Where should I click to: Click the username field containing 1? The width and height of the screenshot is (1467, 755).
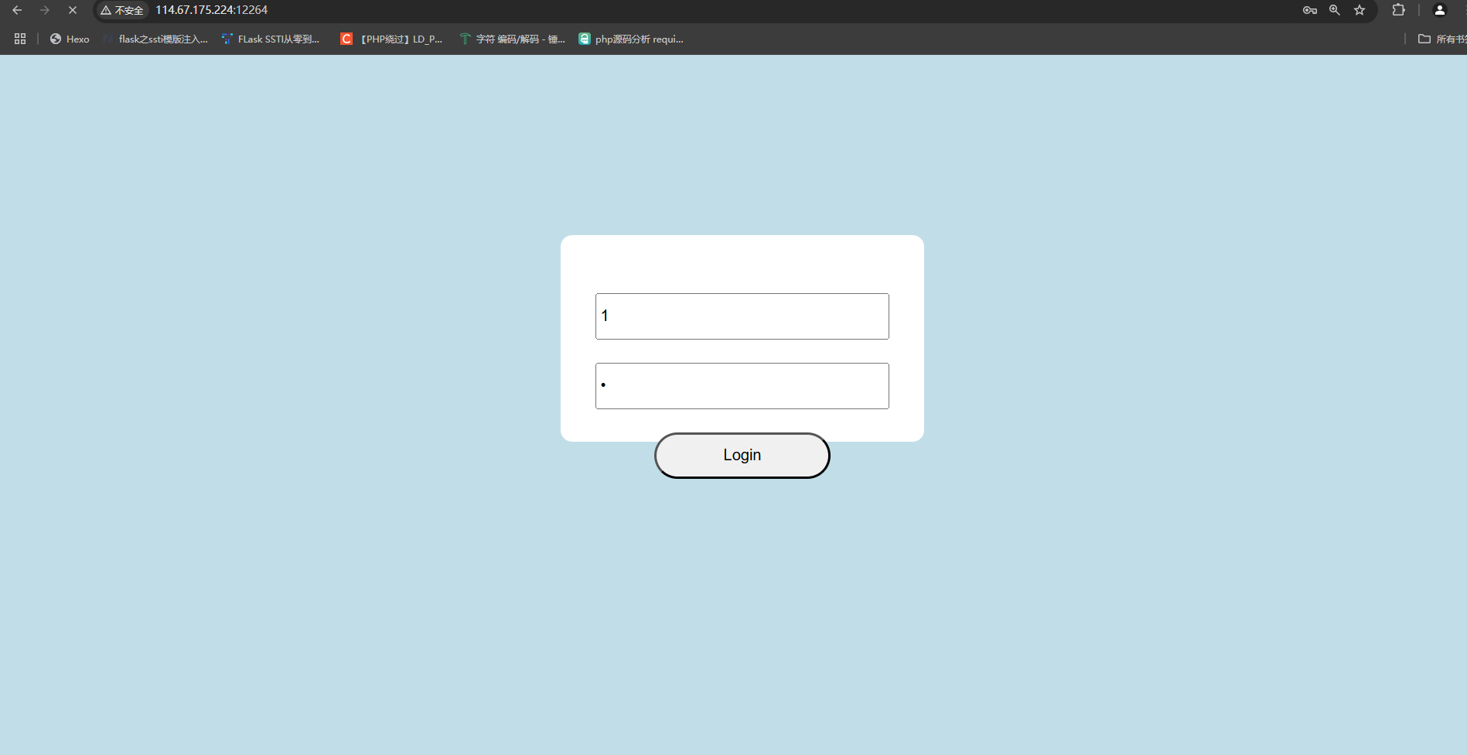pyautogui.click(x=742, y=316)
